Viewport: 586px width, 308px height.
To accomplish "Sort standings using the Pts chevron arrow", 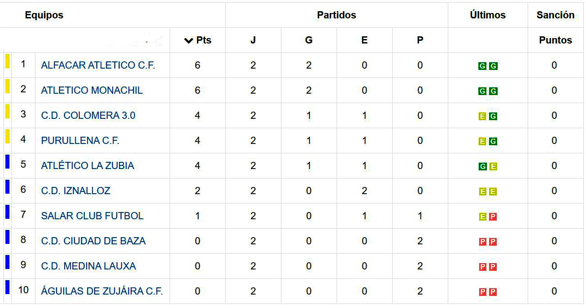I will point(188,40).
